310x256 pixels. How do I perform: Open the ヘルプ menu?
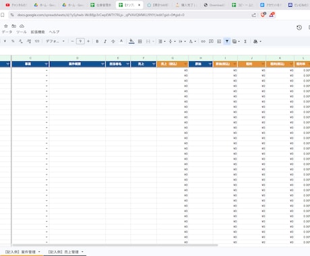[54, 32]
